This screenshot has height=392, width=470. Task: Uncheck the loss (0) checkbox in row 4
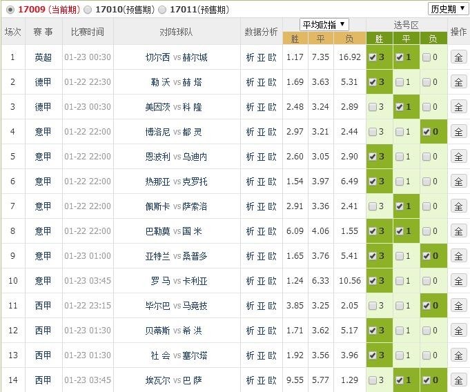tap(427, 132)
